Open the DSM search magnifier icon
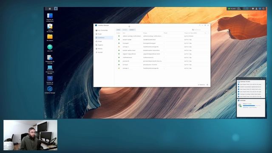The height and width of the screenshot is (153, 272). pos(263,8)
